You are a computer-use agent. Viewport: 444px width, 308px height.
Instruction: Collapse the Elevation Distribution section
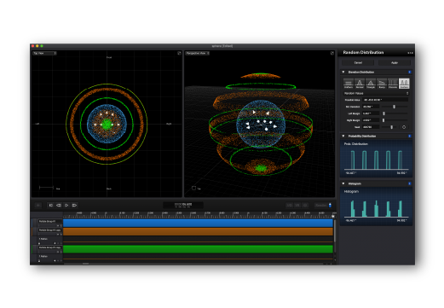[x=343, y=73]
